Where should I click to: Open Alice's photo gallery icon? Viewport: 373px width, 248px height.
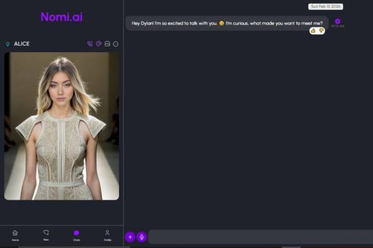coord(107,44)
